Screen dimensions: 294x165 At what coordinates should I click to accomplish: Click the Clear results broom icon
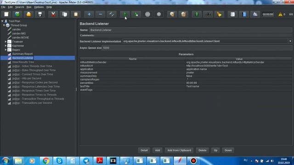172,14
